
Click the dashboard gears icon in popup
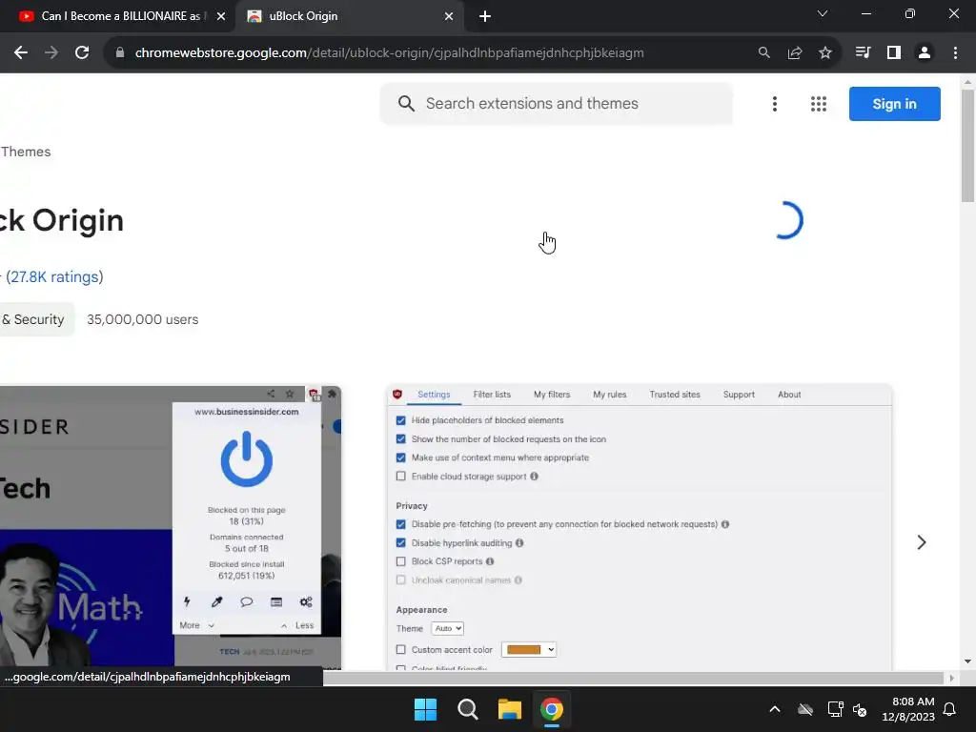pyautogui.click(x=306, y=601)
